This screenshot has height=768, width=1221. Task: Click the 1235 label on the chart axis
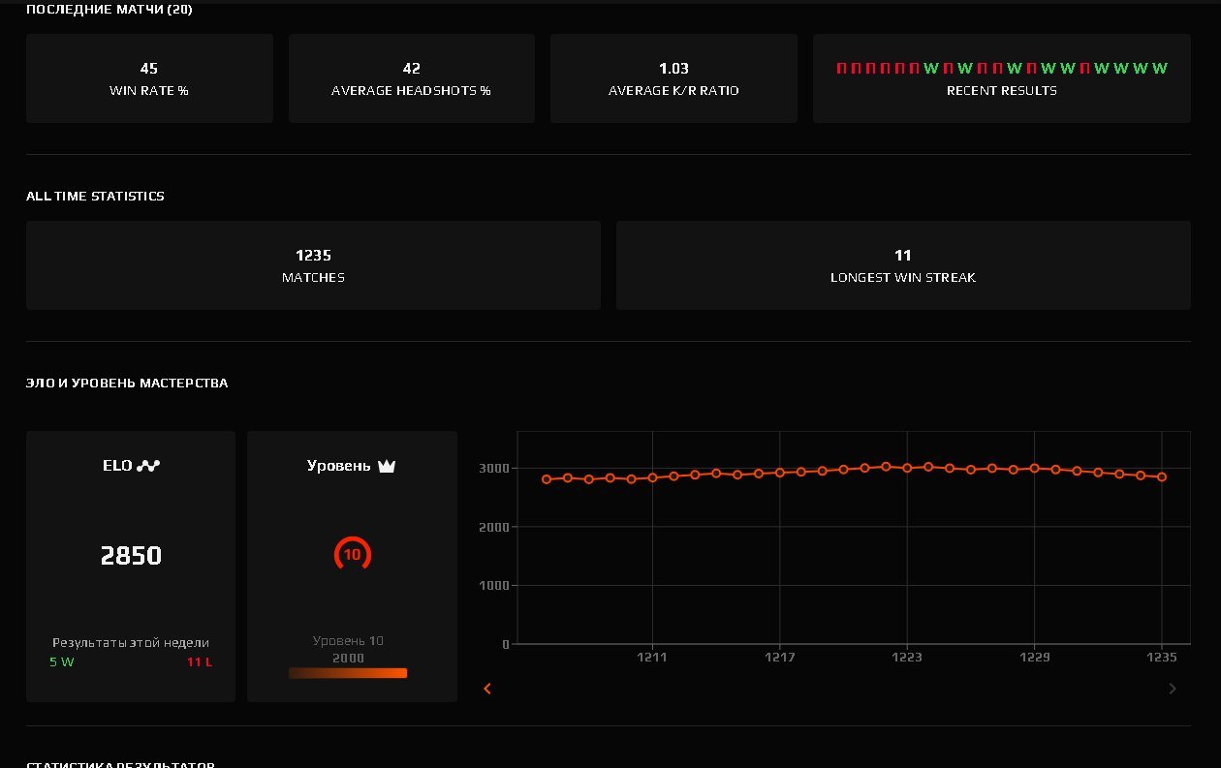[x=1164, y=657]
